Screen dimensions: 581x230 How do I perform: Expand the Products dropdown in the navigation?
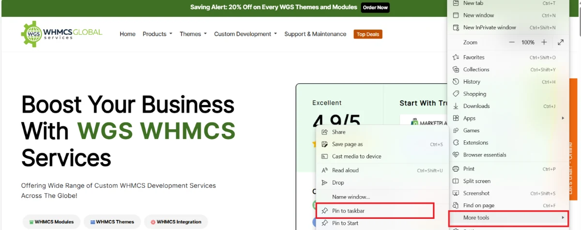tap(157, 34)
